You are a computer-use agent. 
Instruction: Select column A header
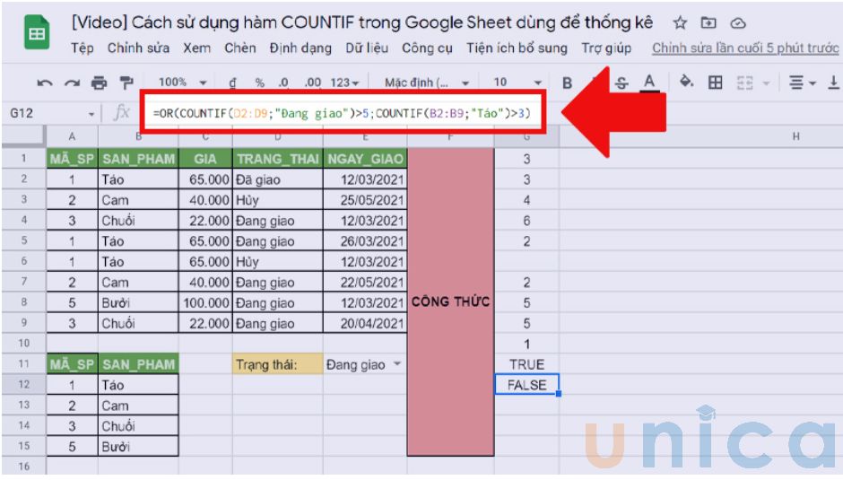(72, 136)
